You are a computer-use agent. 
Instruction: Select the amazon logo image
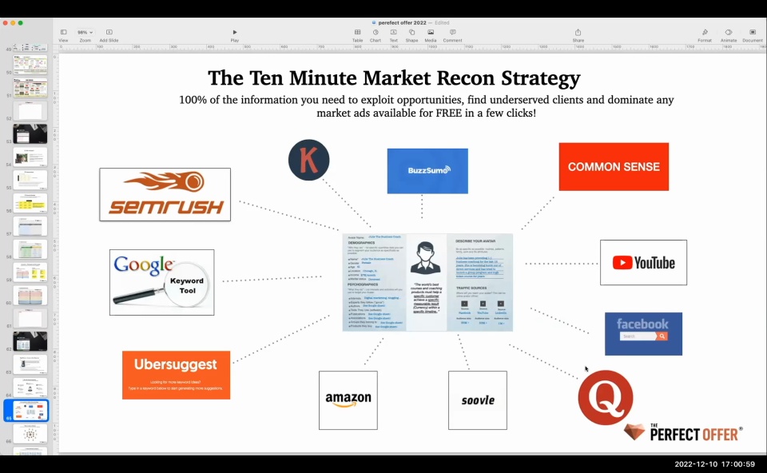pos(348,400)
